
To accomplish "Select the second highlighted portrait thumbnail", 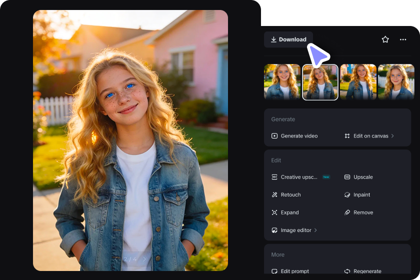I will 320,82.
